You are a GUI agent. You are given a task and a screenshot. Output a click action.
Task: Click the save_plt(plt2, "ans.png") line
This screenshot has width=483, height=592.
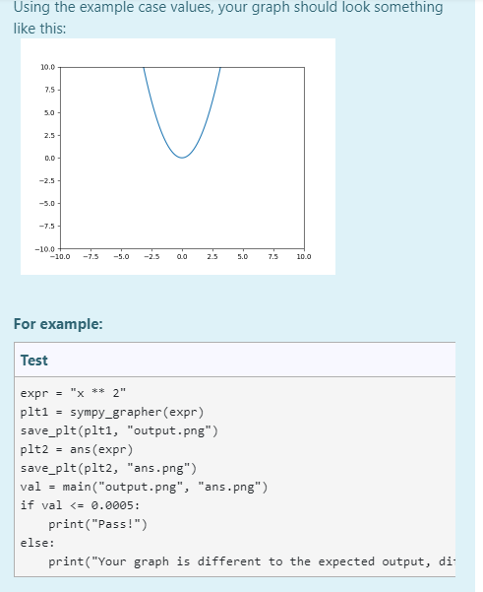(108, 468)
